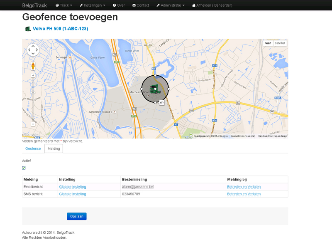Click the alarm@janssens.be recipient field

pos(138,187)
